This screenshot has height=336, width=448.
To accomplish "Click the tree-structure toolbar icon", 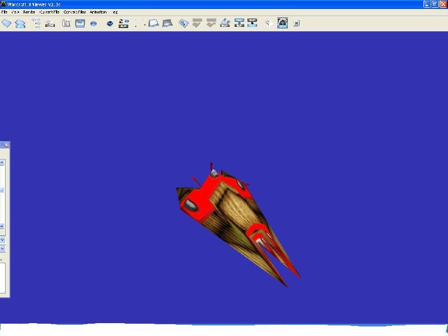I will coord(36,23).
